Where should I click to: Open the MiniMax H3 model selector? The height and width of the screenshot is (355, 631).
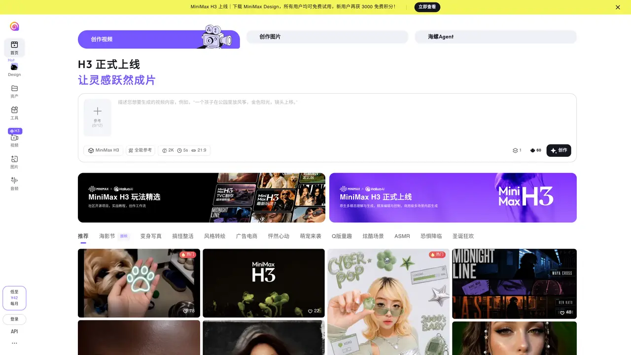click(104, 150)
